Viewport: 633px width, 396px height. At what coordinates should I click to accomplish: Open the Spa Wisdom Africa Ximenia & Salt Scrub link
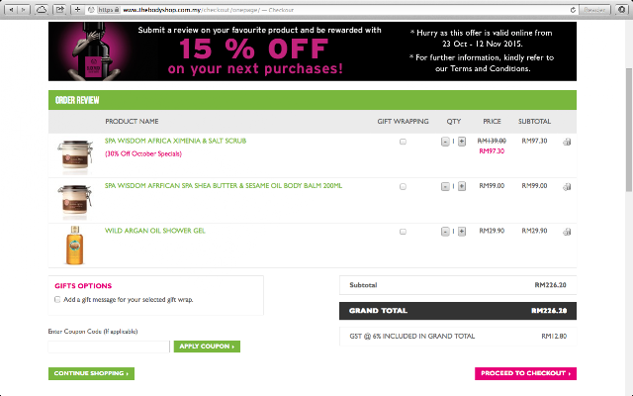coord(175,141)
